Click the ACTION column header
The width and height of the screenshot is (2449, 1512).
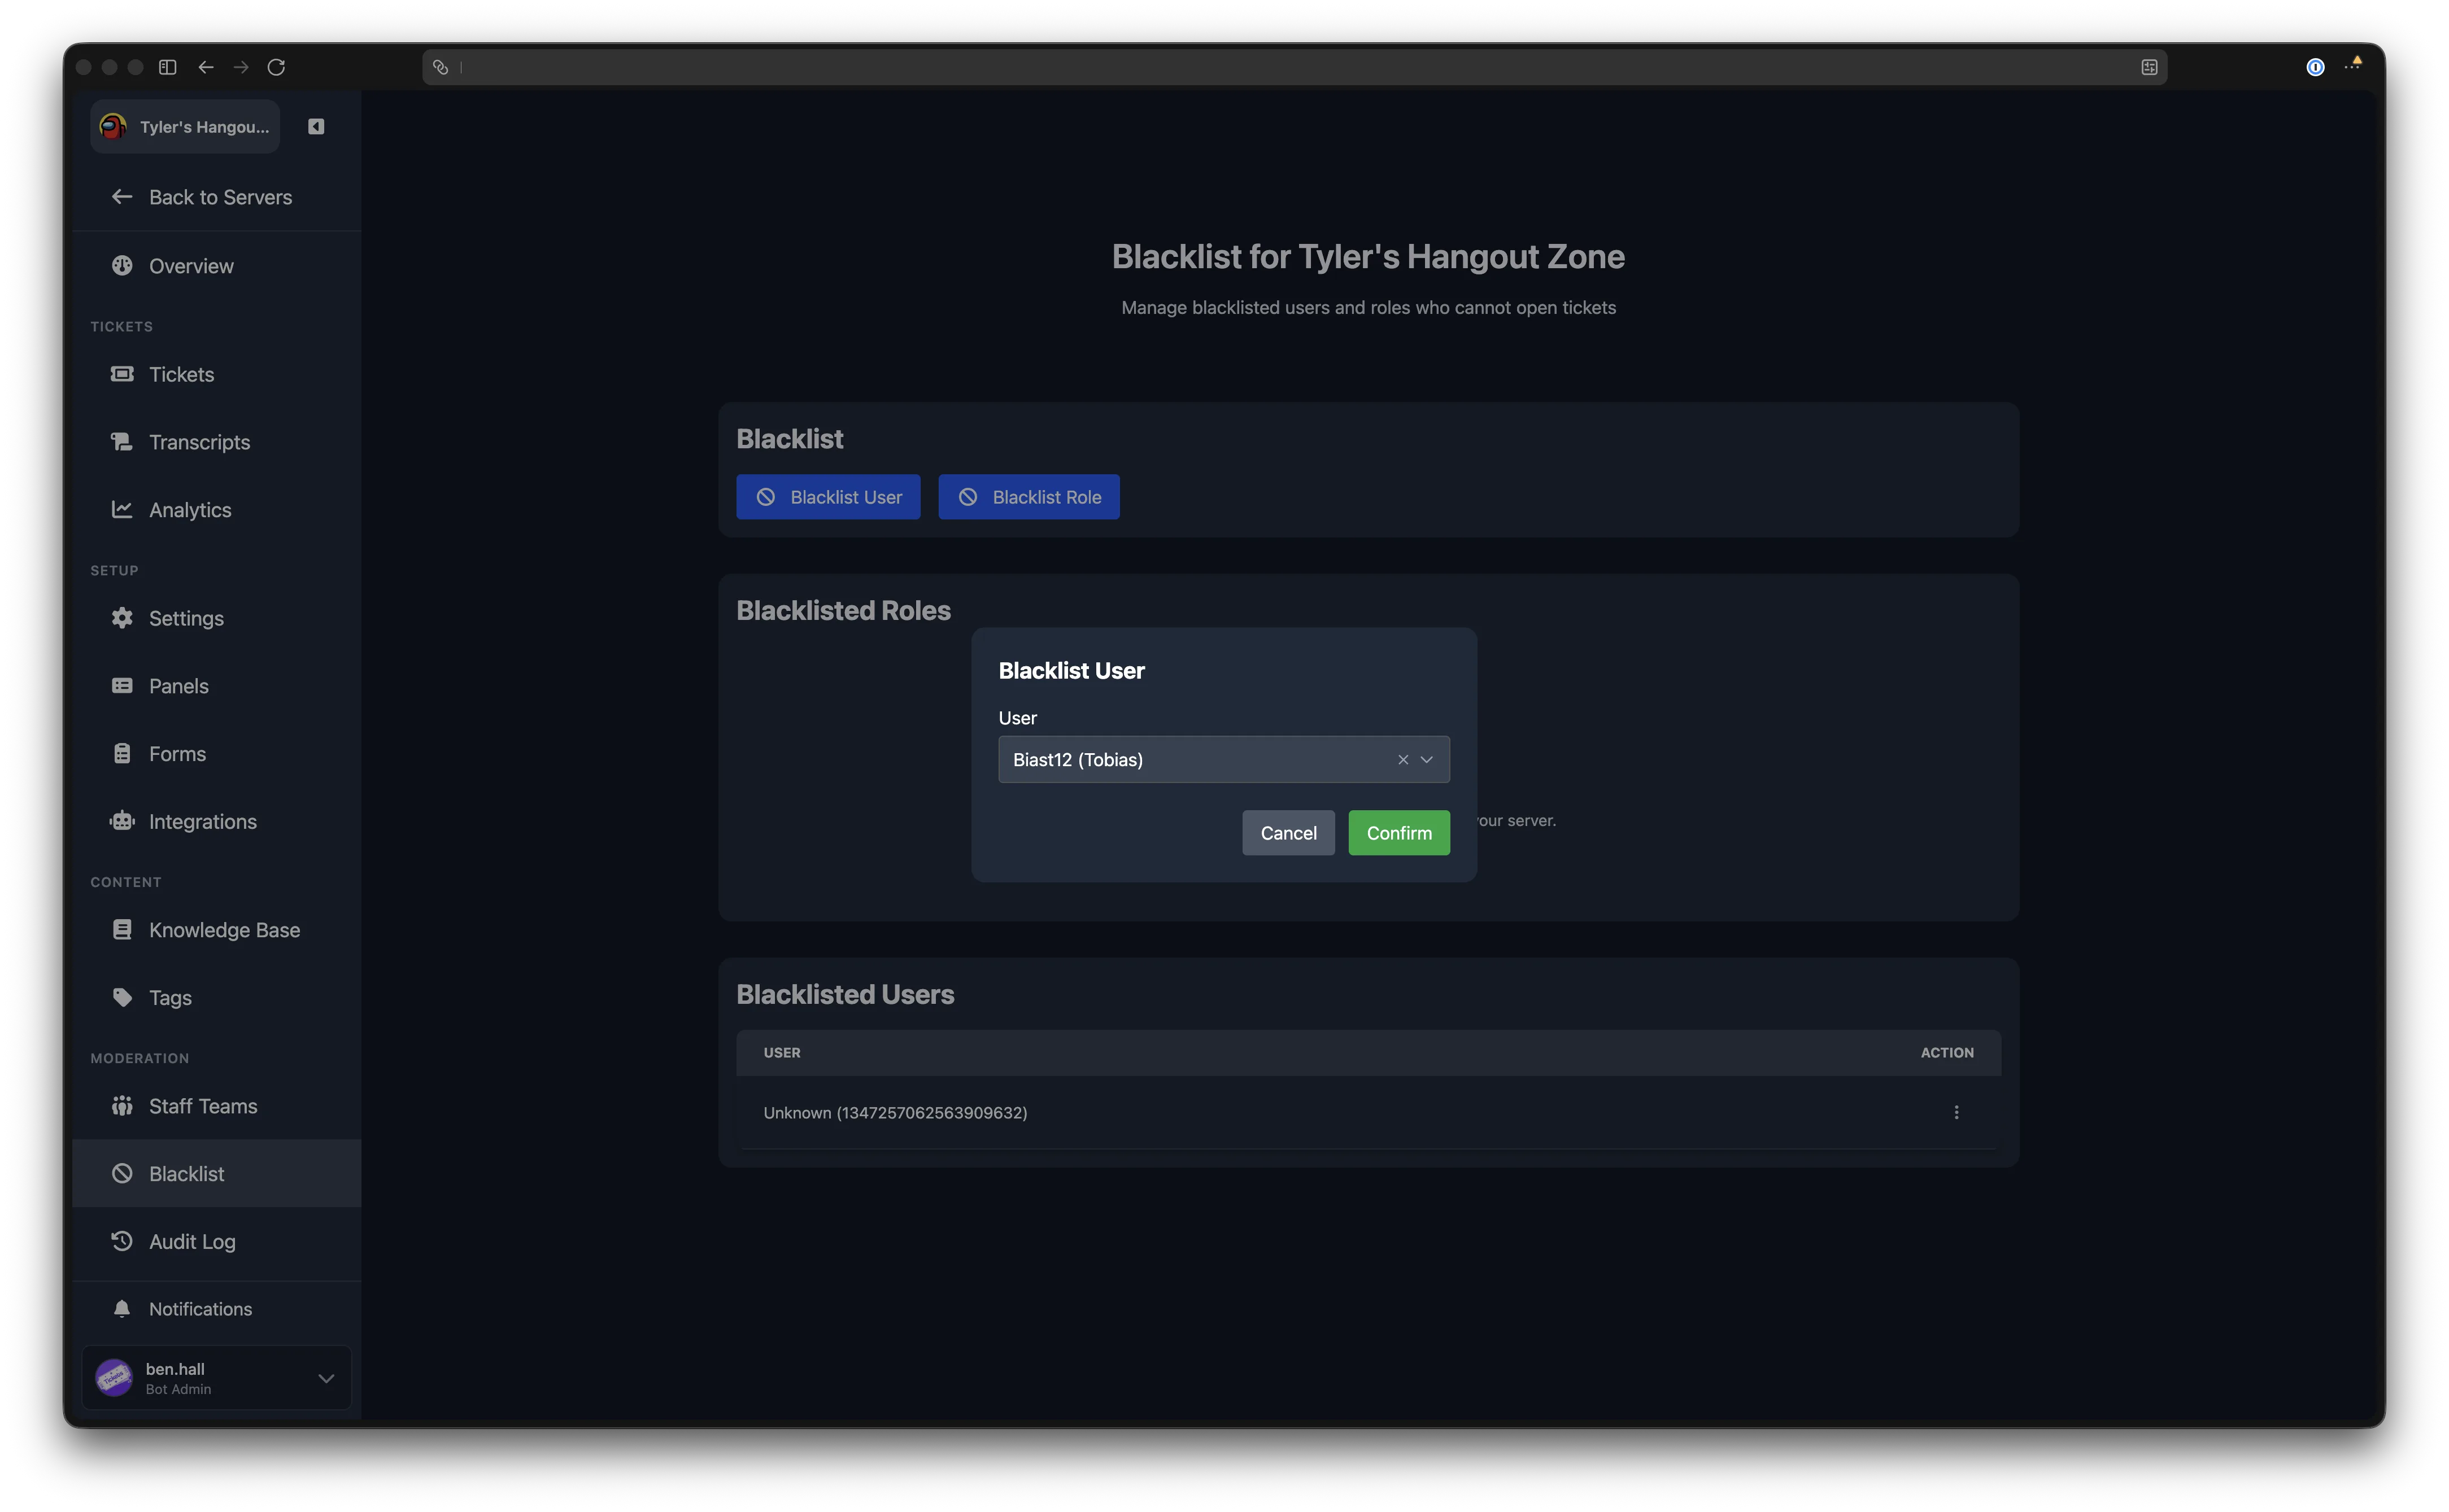click(1947, 1053)
